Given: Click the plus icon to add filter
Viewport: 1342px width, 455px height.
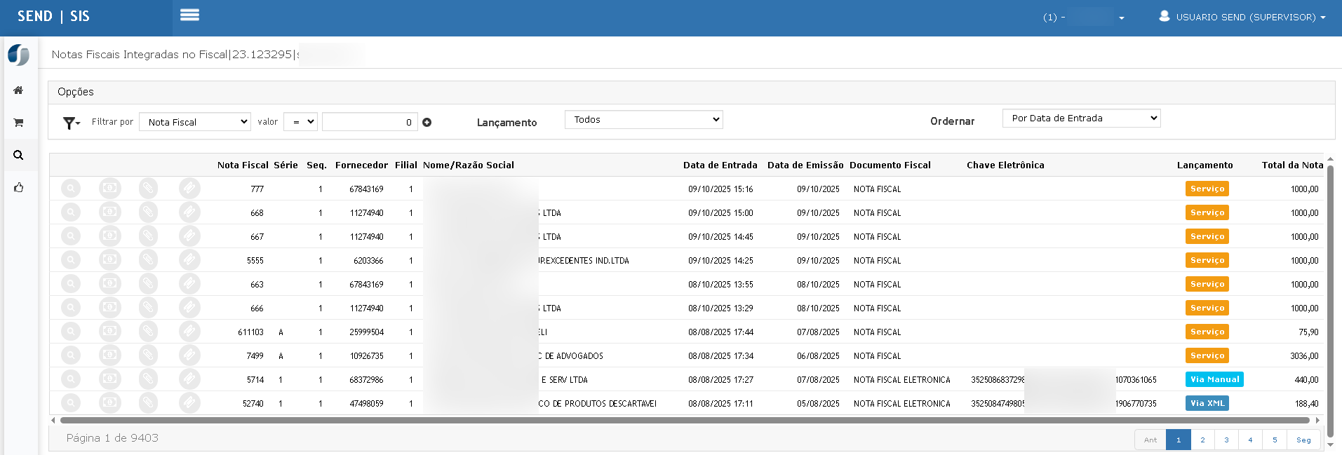Looking at the screenshot, I should [x=427, y=122].
